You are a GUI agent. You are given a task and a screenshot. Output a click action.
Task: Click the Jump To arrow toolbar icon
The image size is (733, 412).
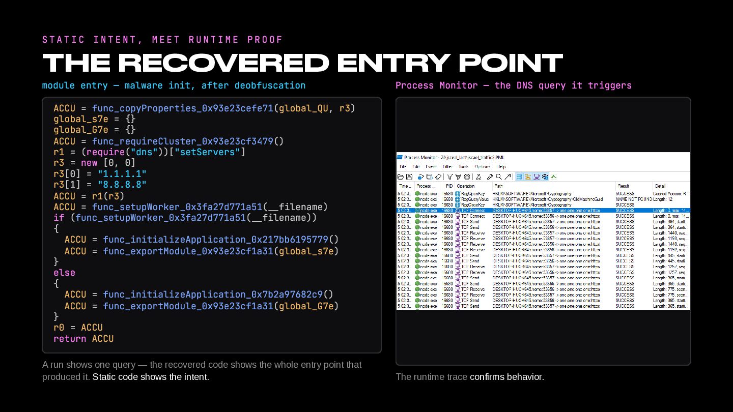[x=508, y=176]
